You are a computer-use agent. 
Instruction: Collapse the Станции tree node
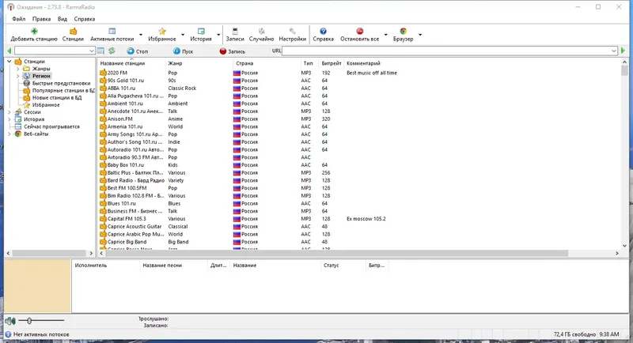click(9, 62)
